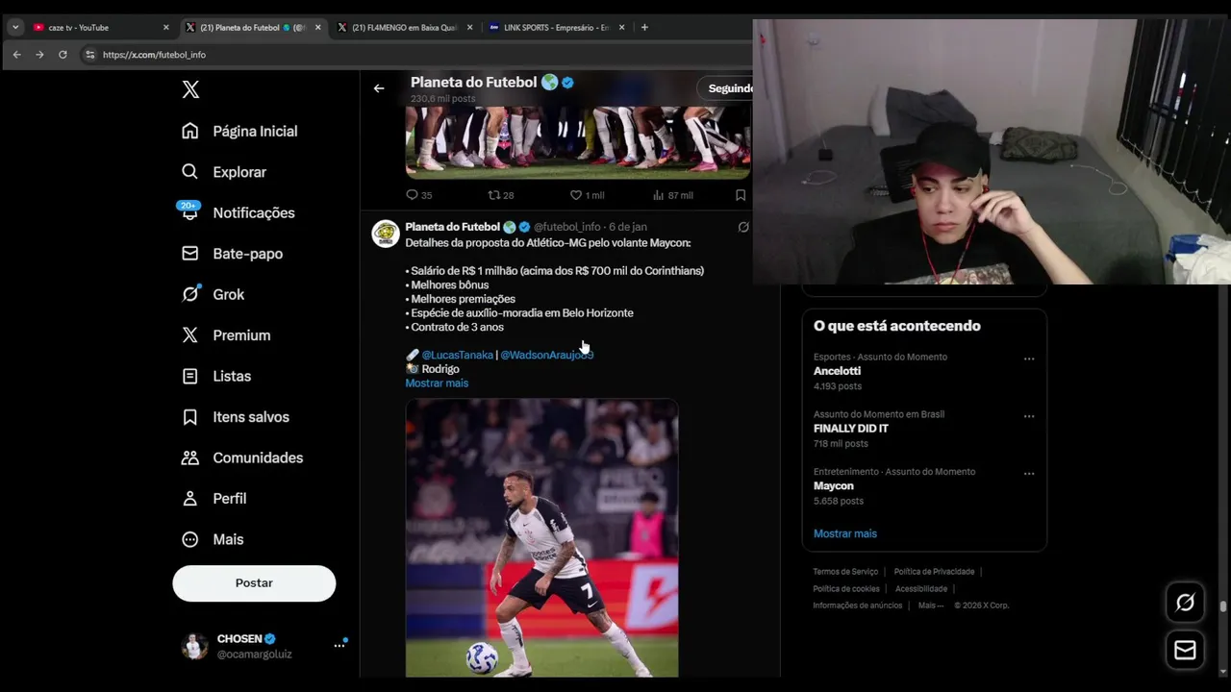1231x692 pixels.
Task: Open options for FINALLY DID IT trend
Action: click(x=1029, y=416)
